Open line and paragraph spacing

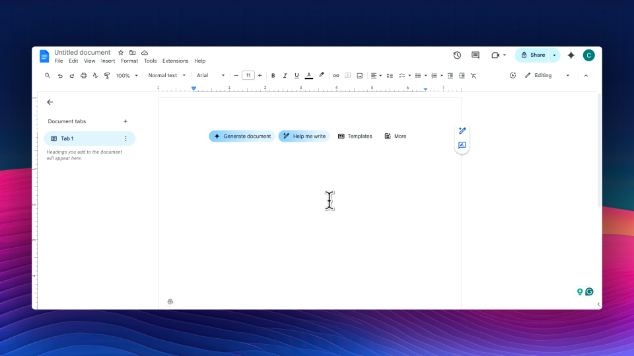[390, 75]
